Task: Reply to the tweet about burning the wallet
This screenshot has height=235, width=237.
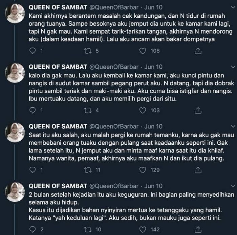Action: (x=33, y=51)
